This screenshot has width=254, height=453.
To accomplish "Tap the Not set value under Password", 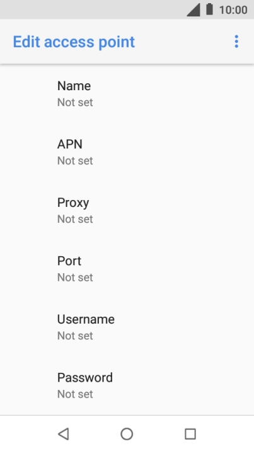I will [75, 394].
